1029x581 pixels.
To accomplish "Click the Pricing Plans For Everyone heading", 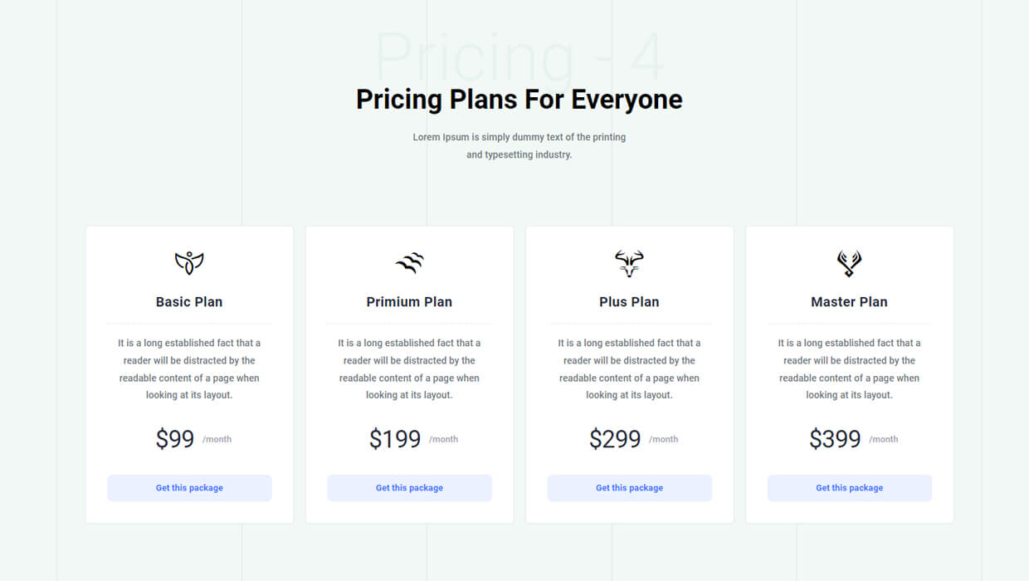I will 519,100.
